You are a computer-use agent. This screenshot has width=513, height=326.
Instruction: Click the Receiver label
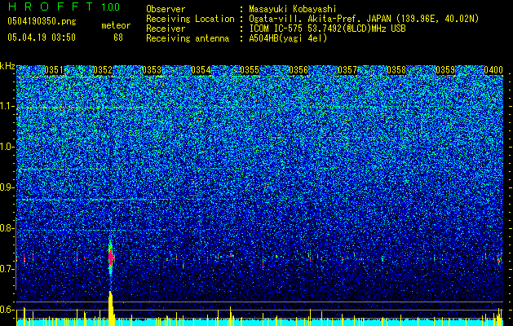click(x=166, y=29)
